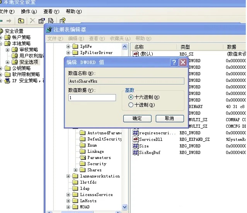
Task: Click the Shares folder icon
Action: coord(83,170)
